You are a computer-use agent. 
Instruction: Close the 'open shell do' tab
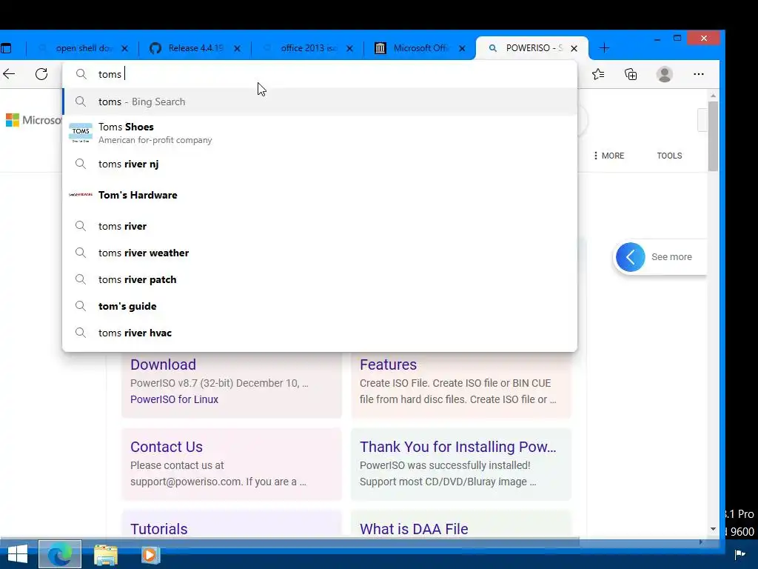point(124,48)
